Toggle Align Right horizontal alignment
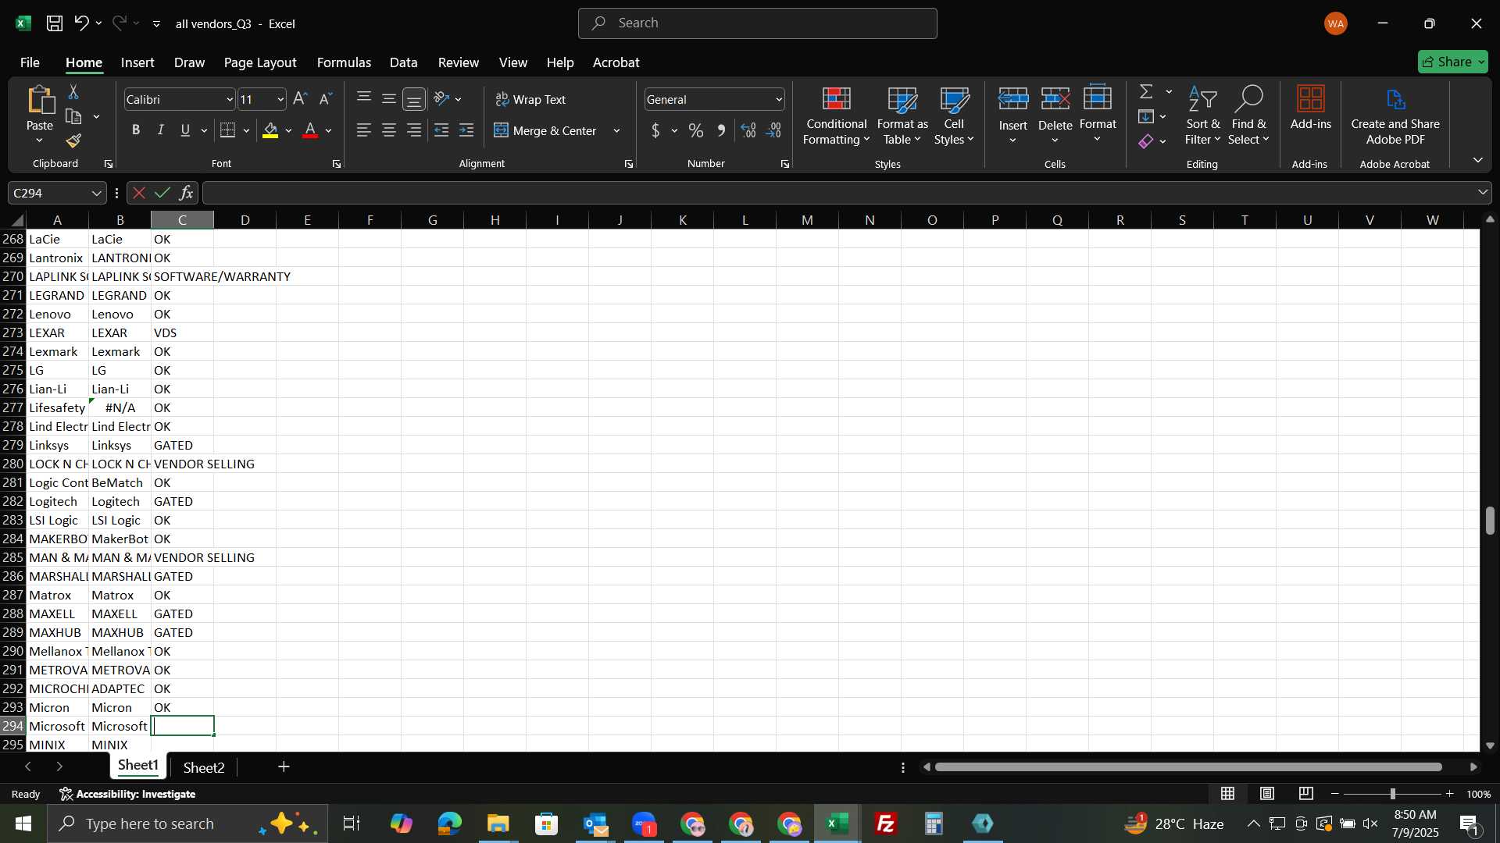The height and width of the screenshot is (843, 1500). [414, 131]
